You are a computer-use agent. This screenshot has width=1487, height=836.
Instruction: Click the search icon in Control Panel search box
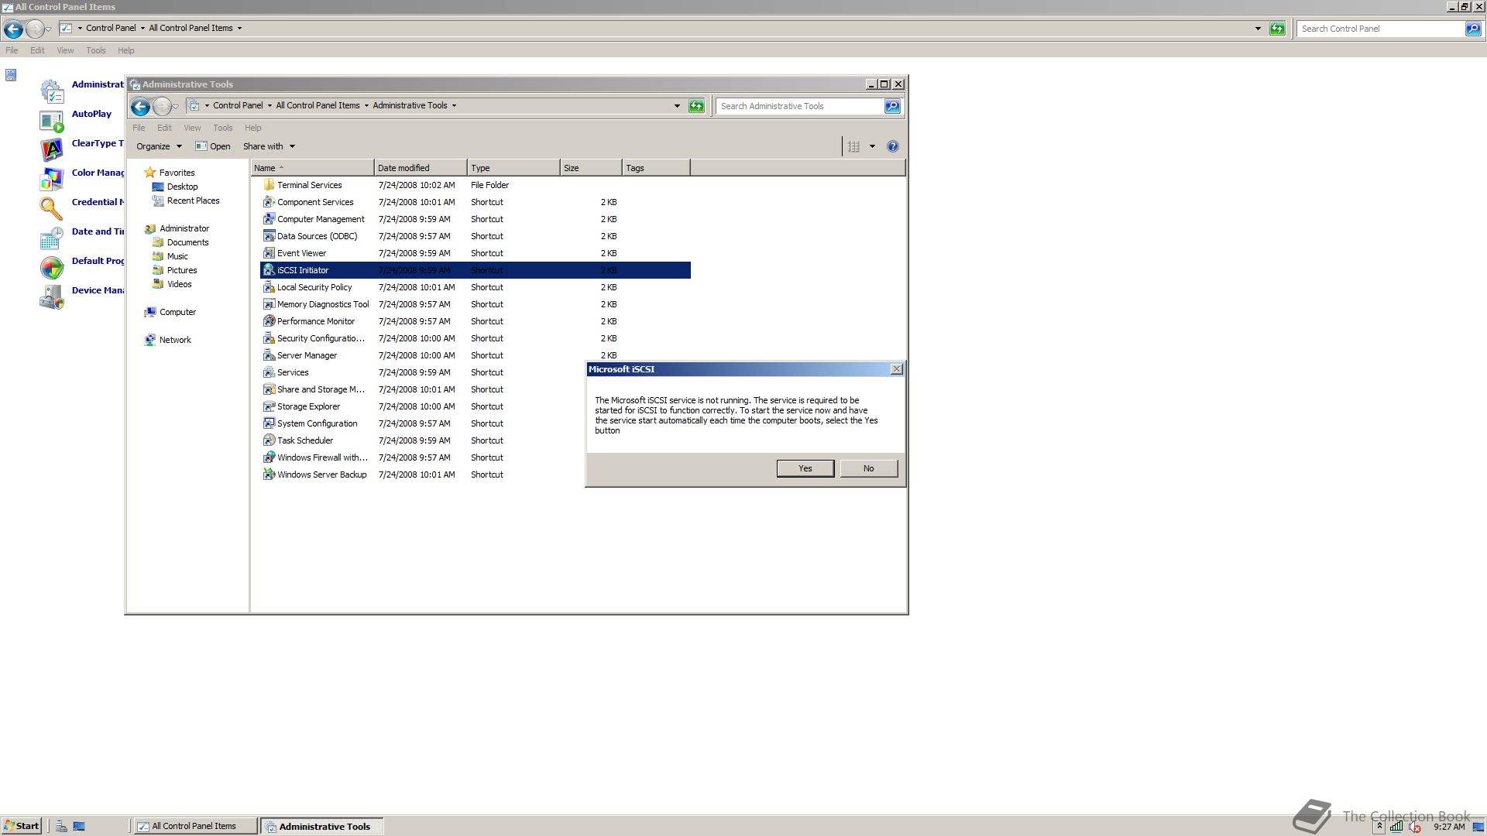click(x=1472, y=29)
